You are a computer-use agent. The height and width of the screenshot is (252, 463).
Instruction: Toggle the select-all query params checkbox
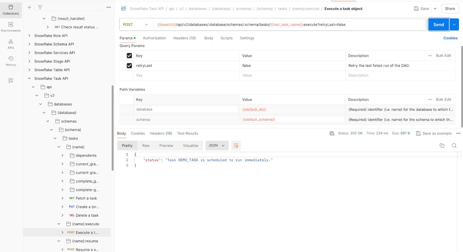pyautogui.click(x=129, y=56)
